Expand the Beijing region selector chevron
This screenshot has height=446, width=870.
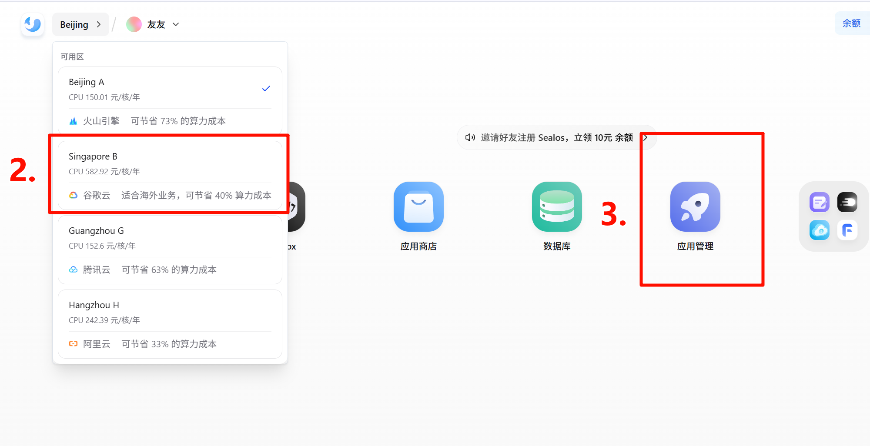99,24
